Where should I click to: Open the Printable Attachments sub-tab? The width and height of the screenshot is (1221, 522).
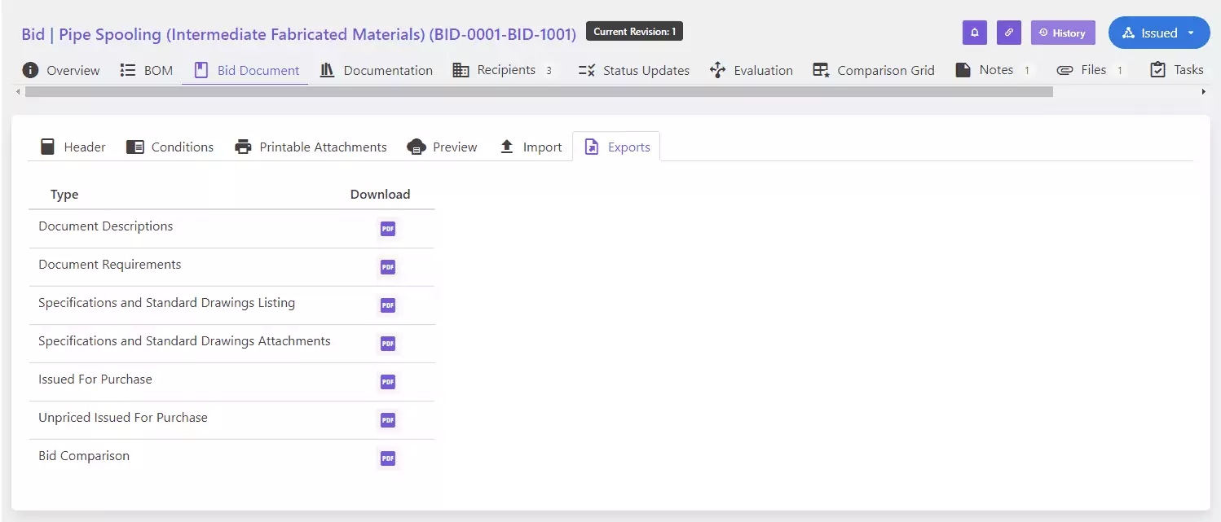click(x=311, y=147)
